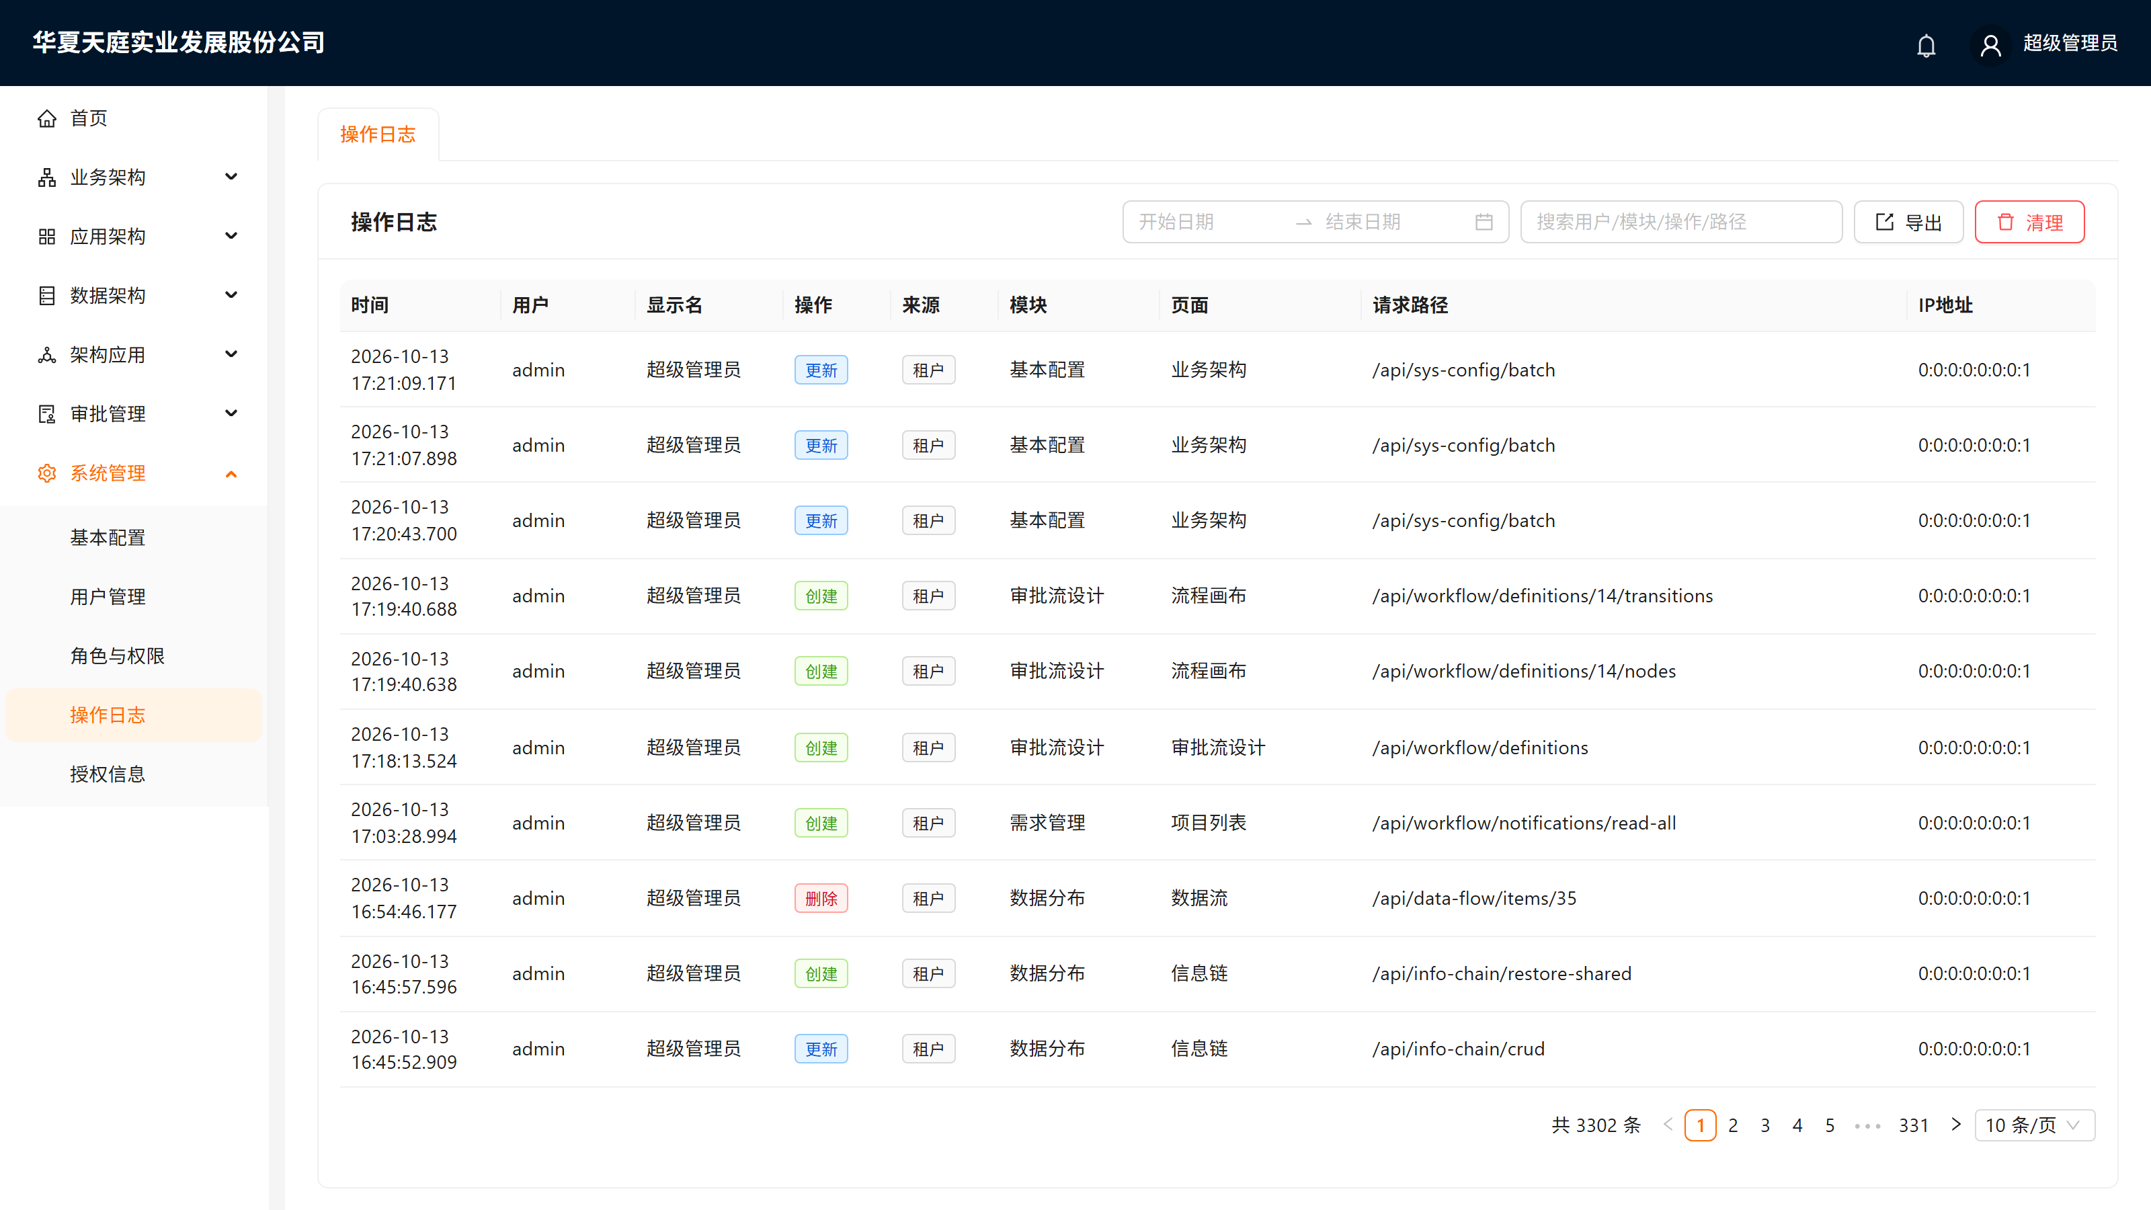Open 角色与权限 in the sidebar
The height and width of the screenshot is (1210, 2151).
pos(134,656)
